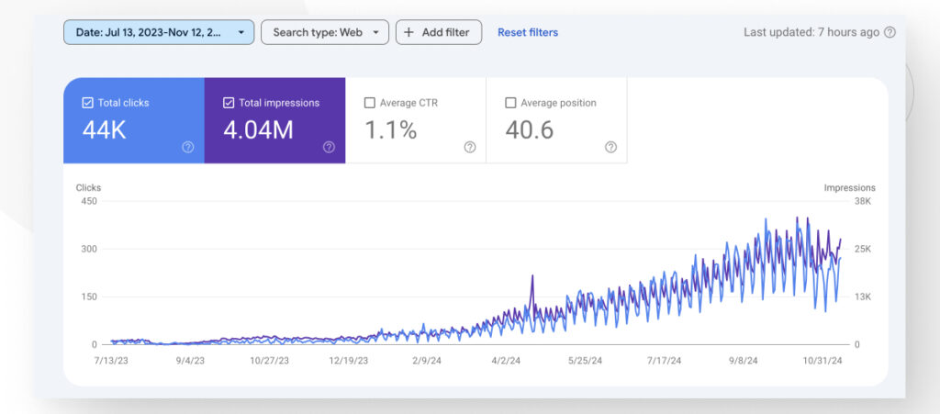This screenshot has height=414, width=940.
Task: Click the 40.6 average position value
Action: (x=530, y=130)
